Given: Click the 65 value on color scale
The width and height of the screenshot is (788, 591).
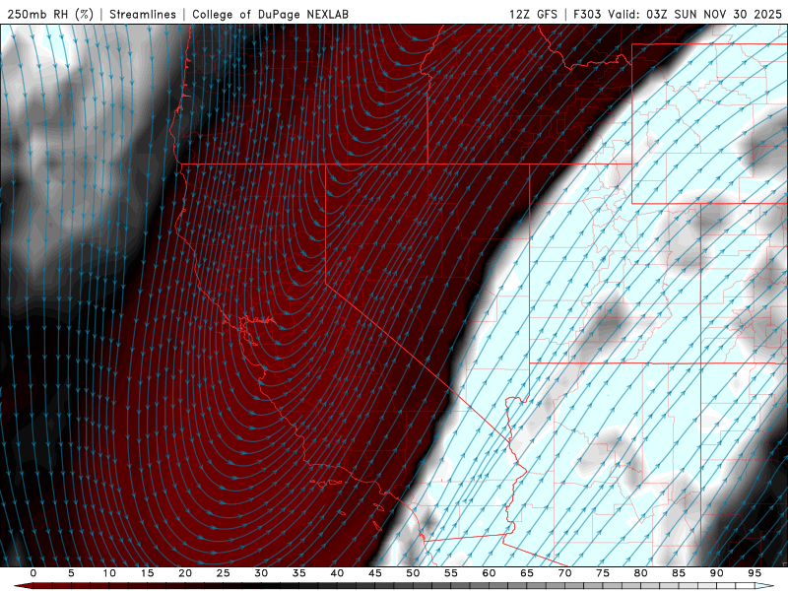Looking at the screenshot, I should [526, 573].
